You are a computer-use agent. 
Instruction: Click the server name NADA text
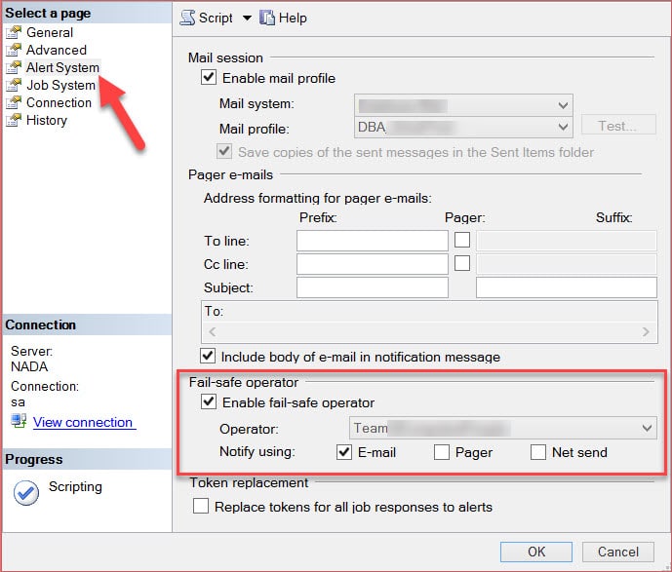pyautogui.click(x=29, y=367)
